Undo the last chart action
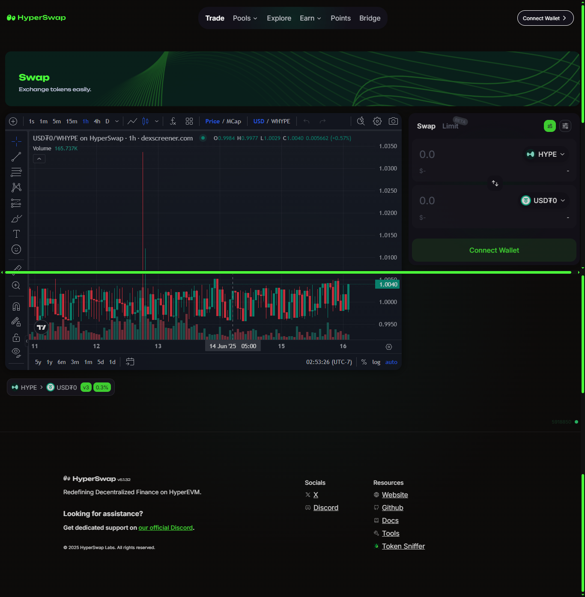Screen dimensions: 585x597 307,121
